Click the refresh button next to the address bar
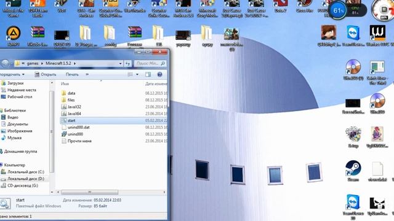 coord(127,63)
